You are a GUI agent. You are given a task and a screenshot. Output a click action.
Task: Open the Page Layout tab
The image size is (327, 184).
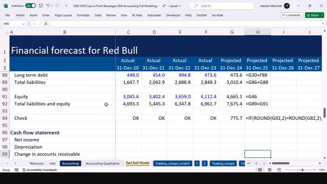[x=63, y=15]
